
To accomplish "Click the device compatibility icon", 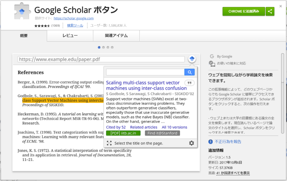I will coord(212,64).
